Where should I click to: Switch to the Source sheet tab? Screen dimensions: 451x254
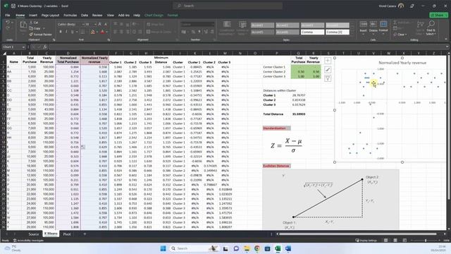(33, 234)
